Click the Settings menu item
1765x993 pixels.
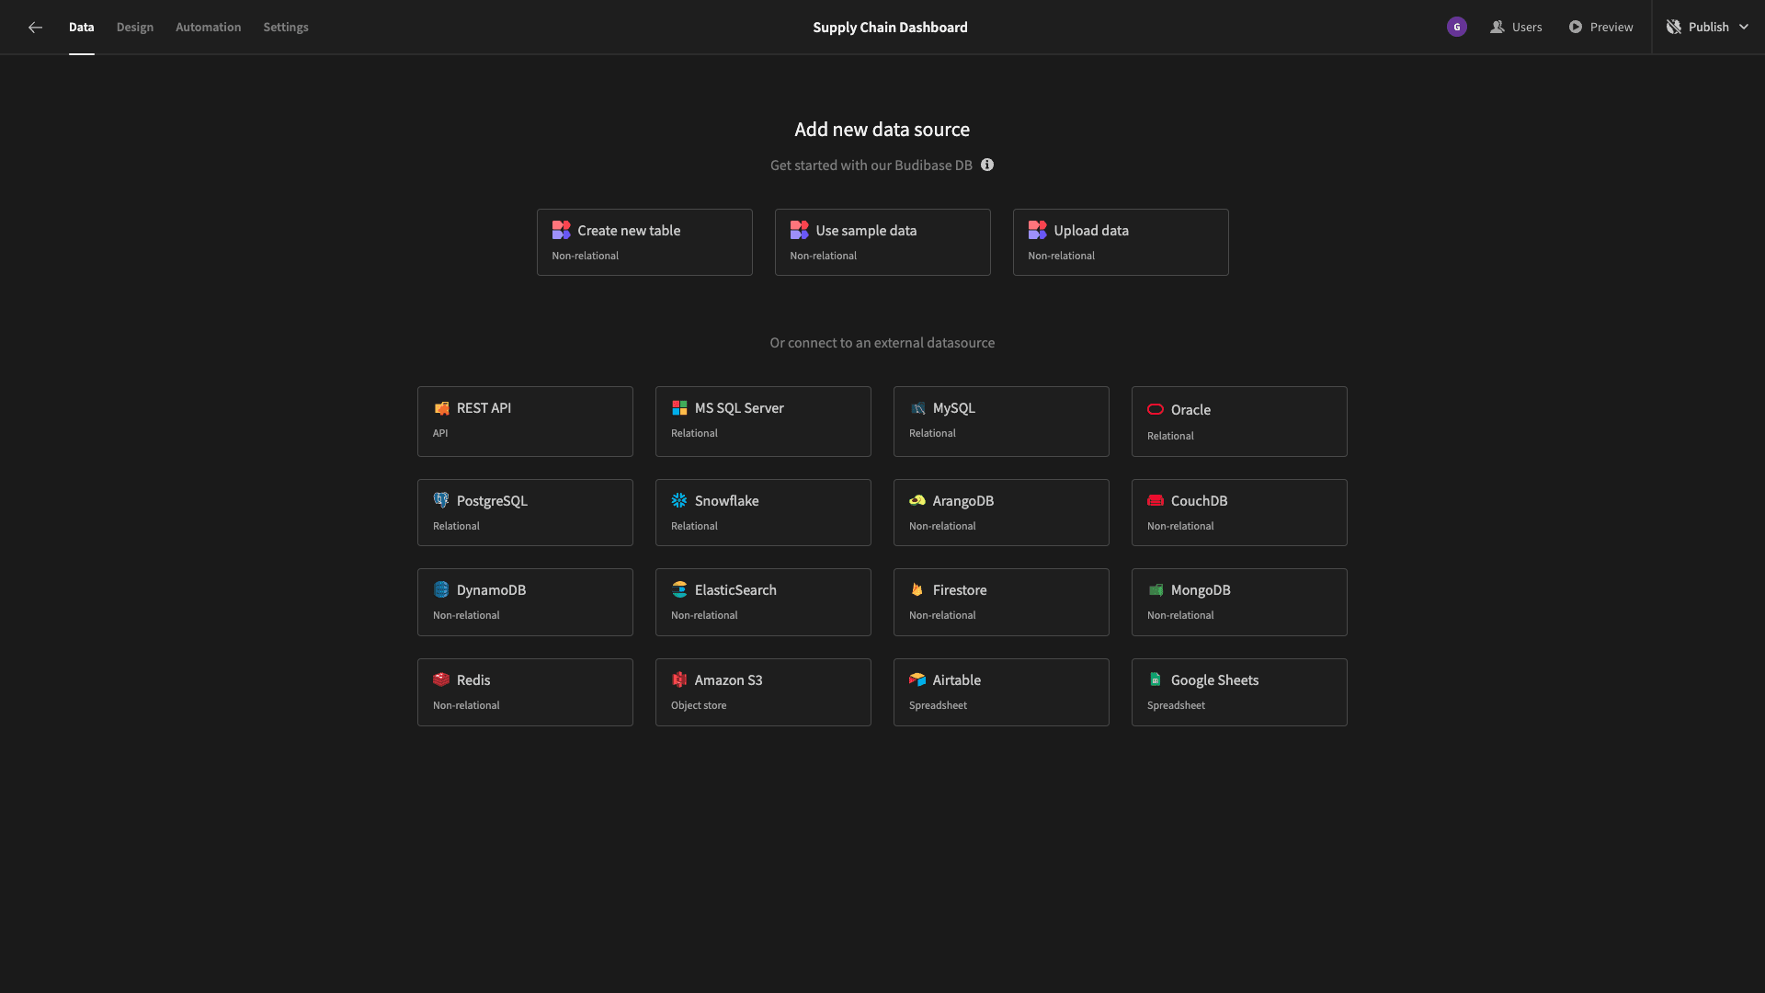(286, 27)
